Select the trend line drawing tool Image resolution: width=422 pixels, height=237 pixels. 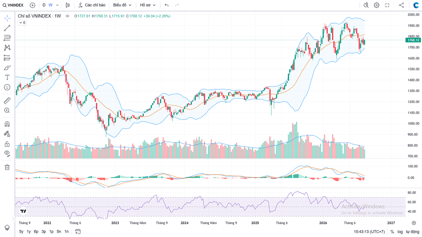point(7,28)
